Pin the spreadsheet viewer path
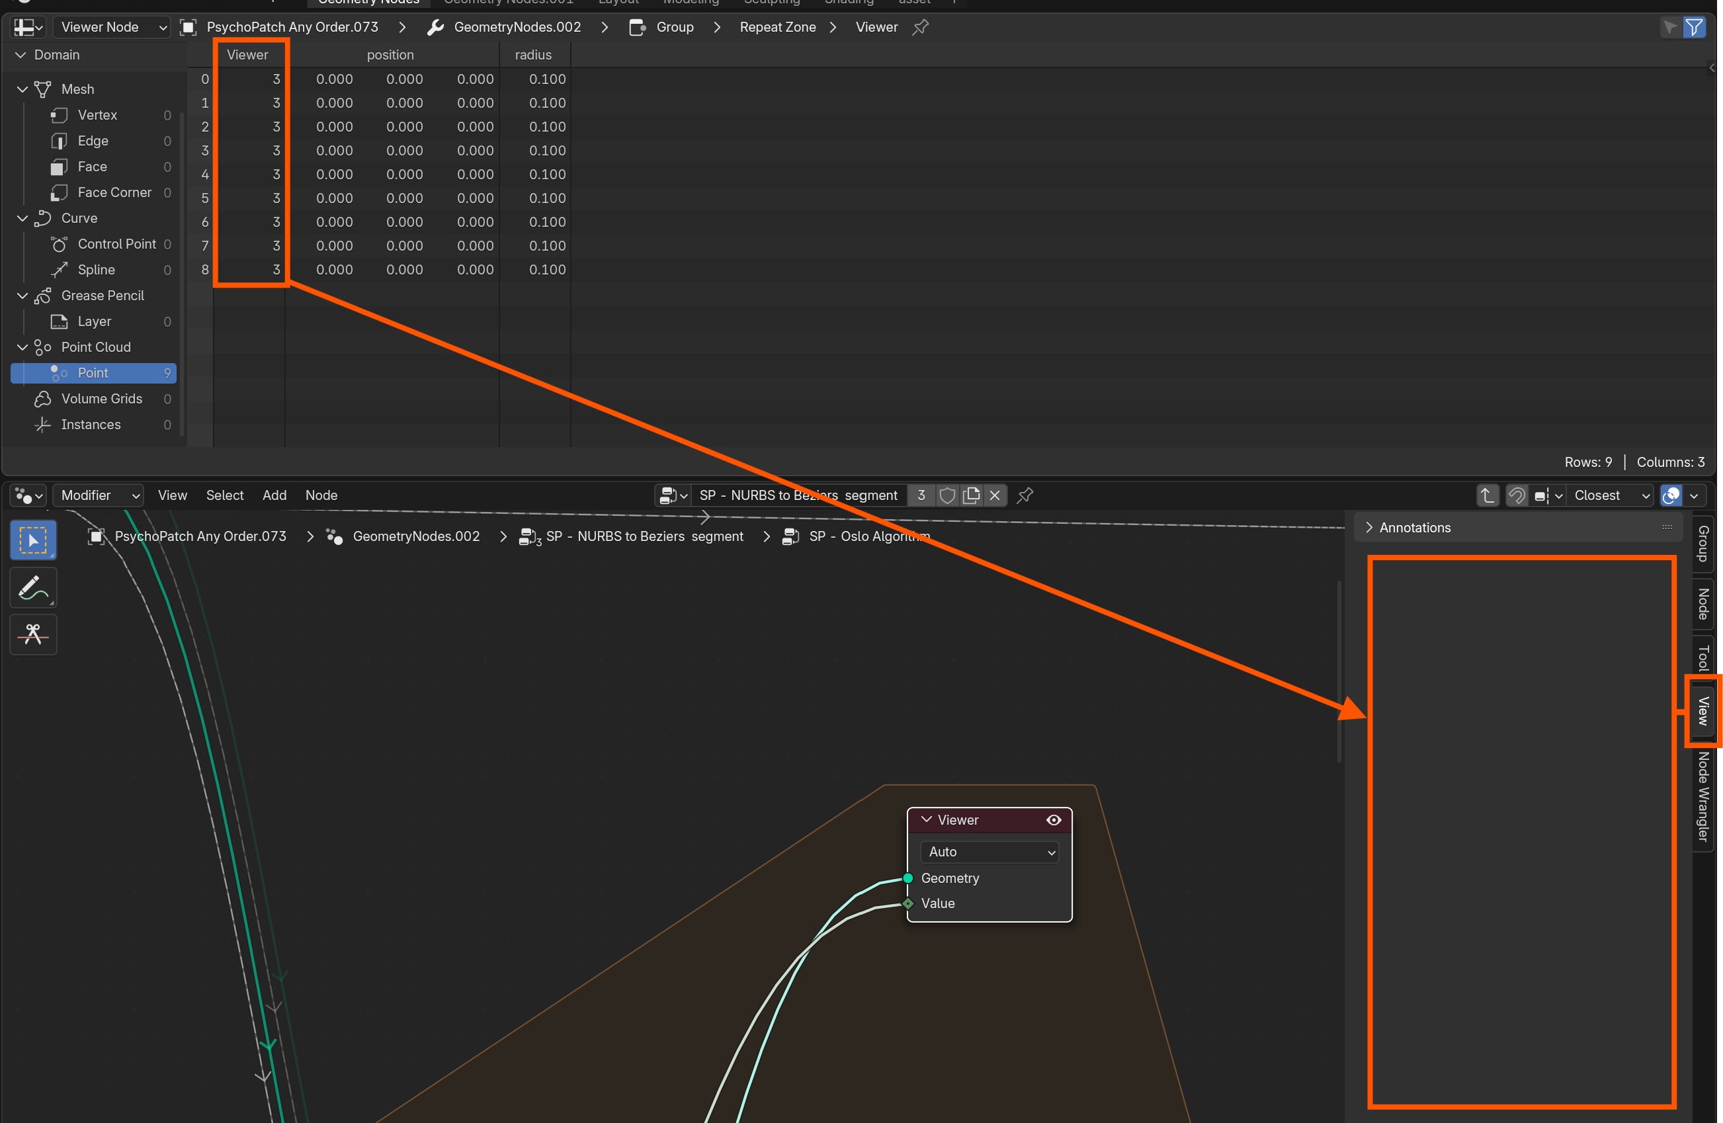This screenshot has height=1123, width=1723. coord(920,27)
